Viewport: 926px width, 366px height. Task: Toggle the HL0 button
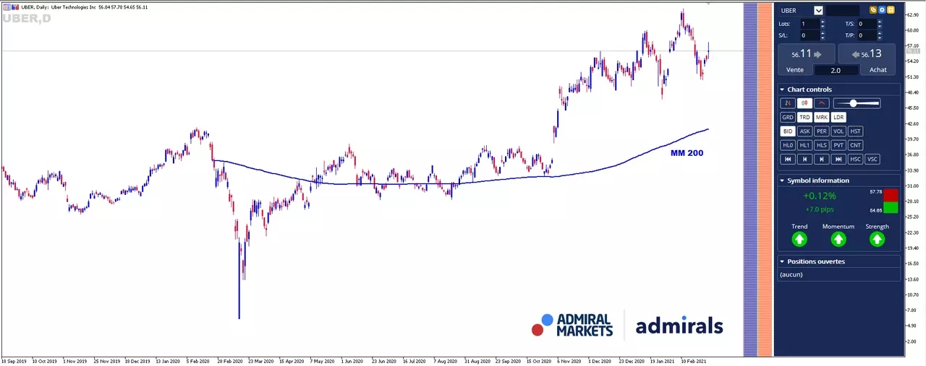(x=788, y=145)
